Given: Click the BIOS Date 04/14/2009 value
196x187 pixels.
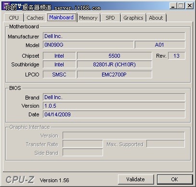Looking at the screenshot, I should click(114, 114).
